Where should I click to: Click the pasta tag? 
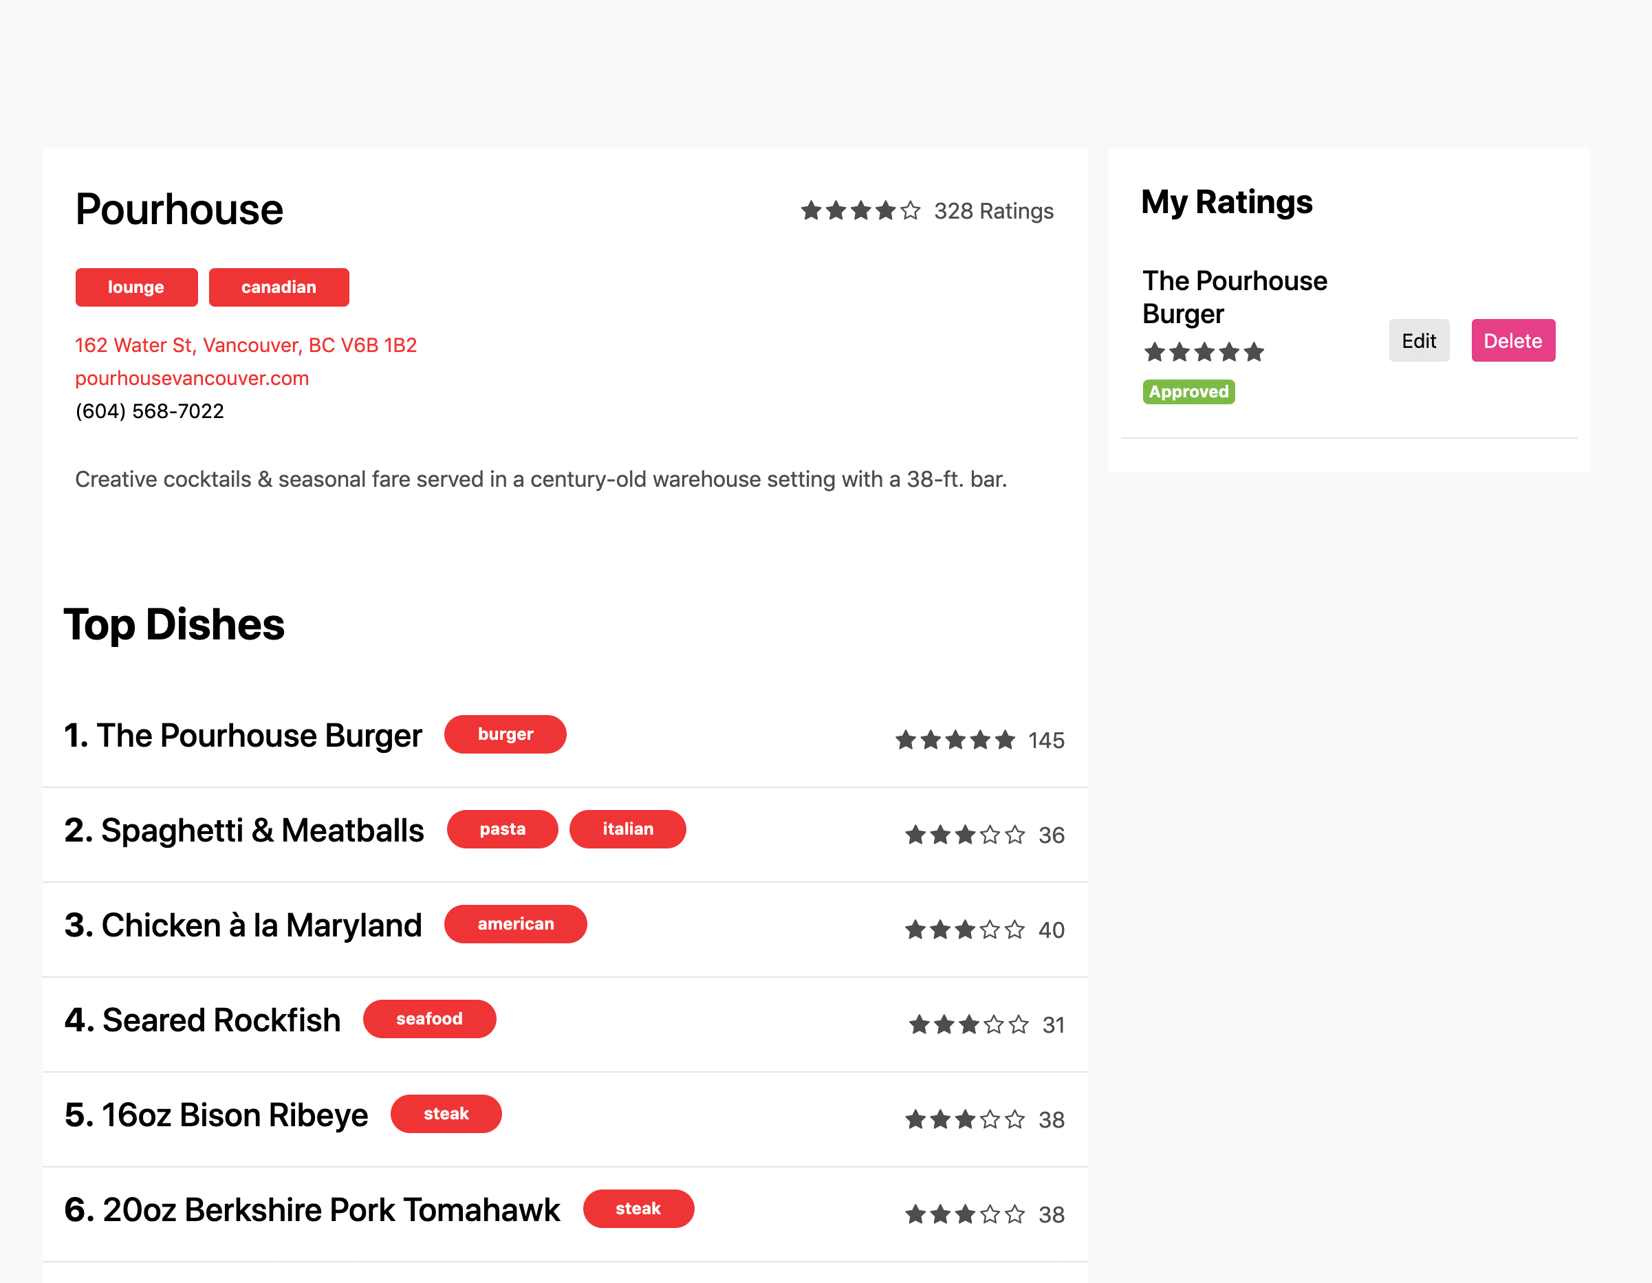click(502, 829)
